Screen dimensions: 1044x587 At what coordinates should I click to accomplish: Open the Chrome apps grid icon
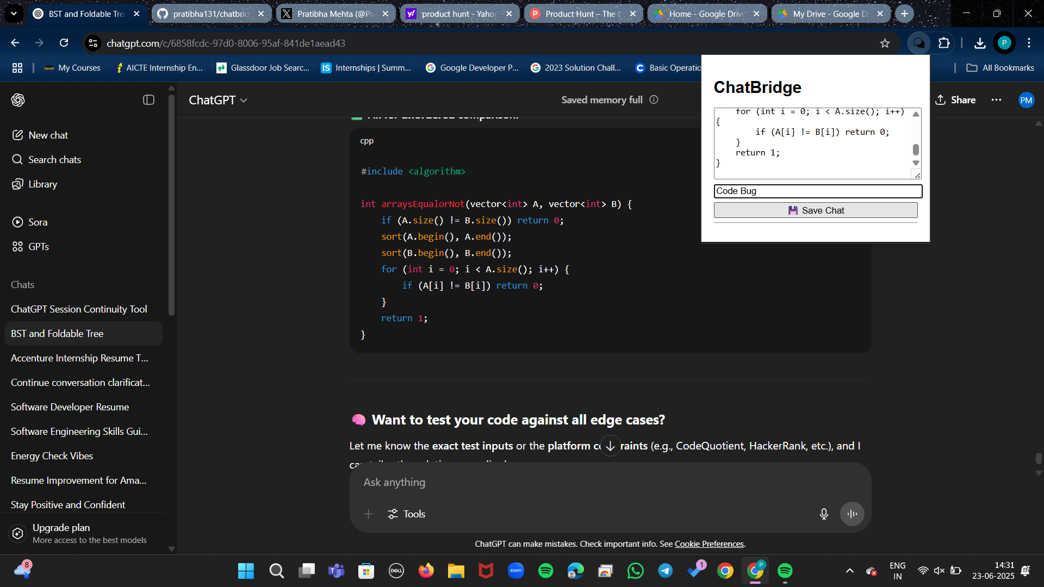17,68
